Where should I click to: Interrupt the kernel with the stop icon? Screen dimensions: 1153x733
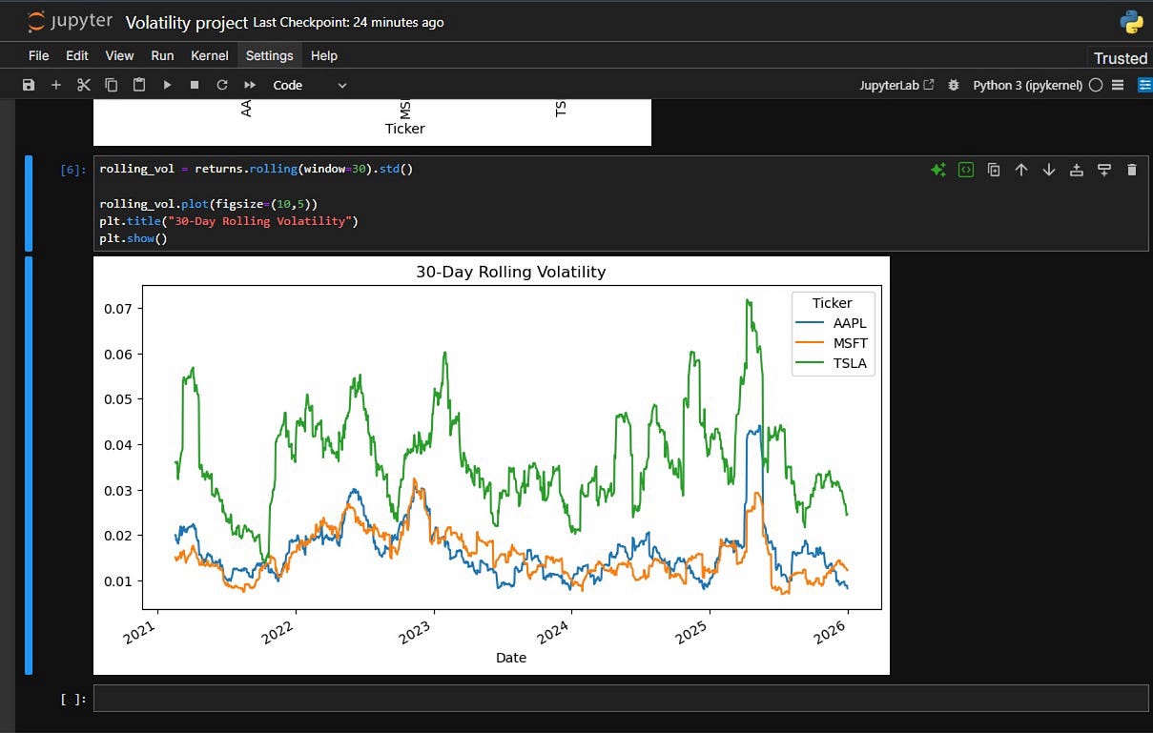[195, 85]
